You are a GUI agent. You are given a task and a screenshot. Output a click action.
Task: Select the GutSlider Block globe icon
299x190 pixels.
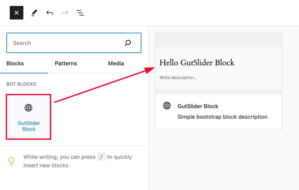28,108
